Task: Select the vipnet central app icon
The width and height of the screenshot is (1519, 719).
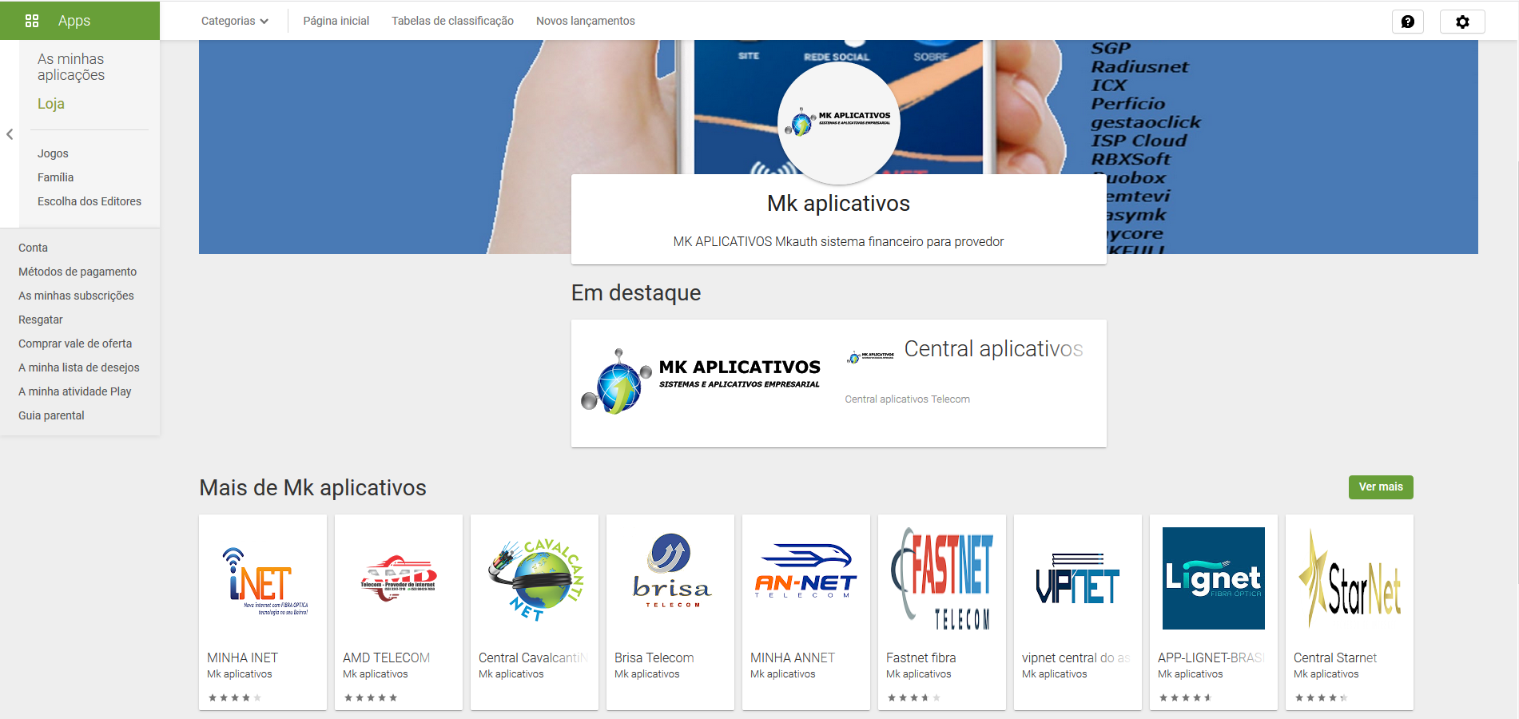Action: (1077, 577)
